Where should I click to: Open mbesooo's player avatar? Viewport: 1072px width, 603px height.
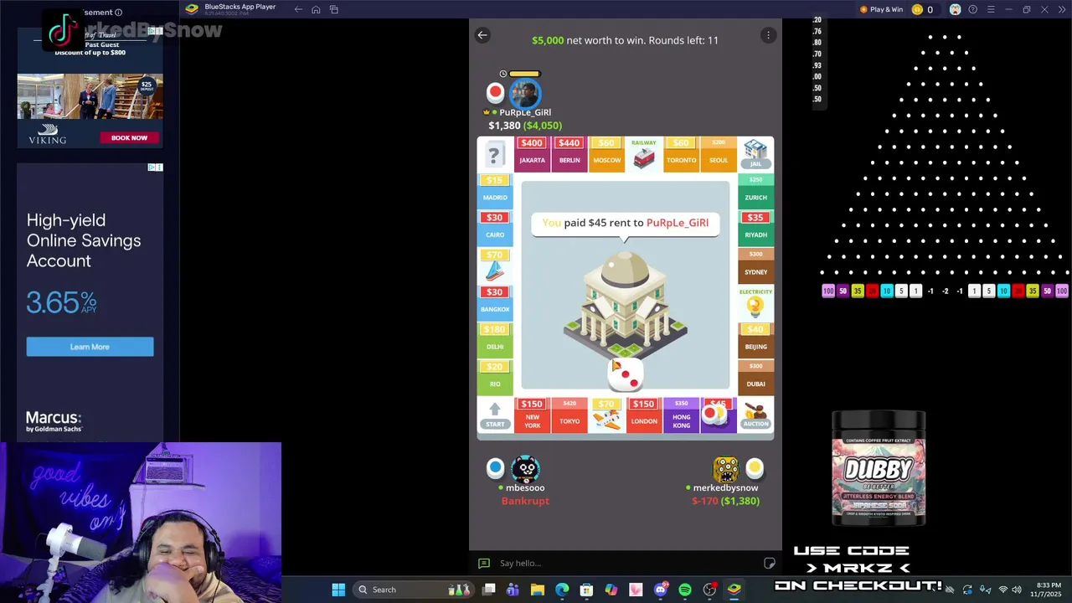(x=525, y=469)
